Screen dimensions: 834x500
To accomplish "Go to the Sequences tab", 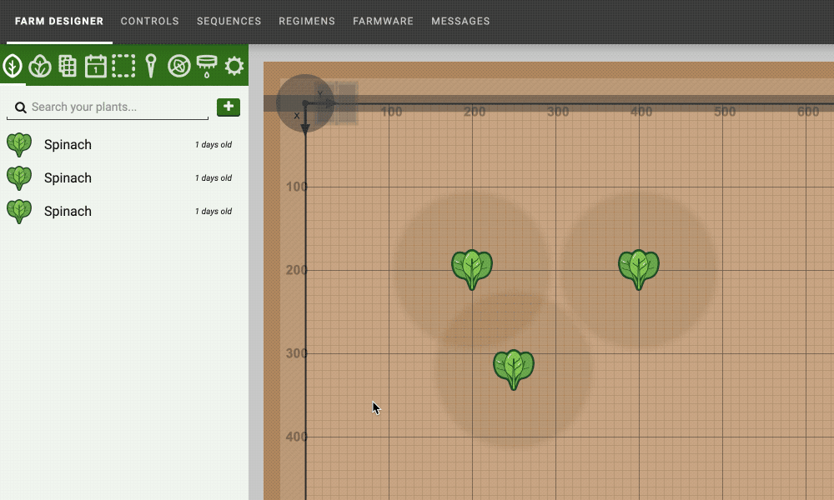I will click(229, 21).
